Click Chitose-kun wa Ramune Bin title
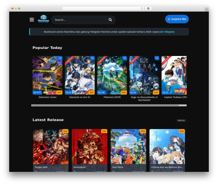This screenshot has width=218, height=185. (x=167, y=167)
